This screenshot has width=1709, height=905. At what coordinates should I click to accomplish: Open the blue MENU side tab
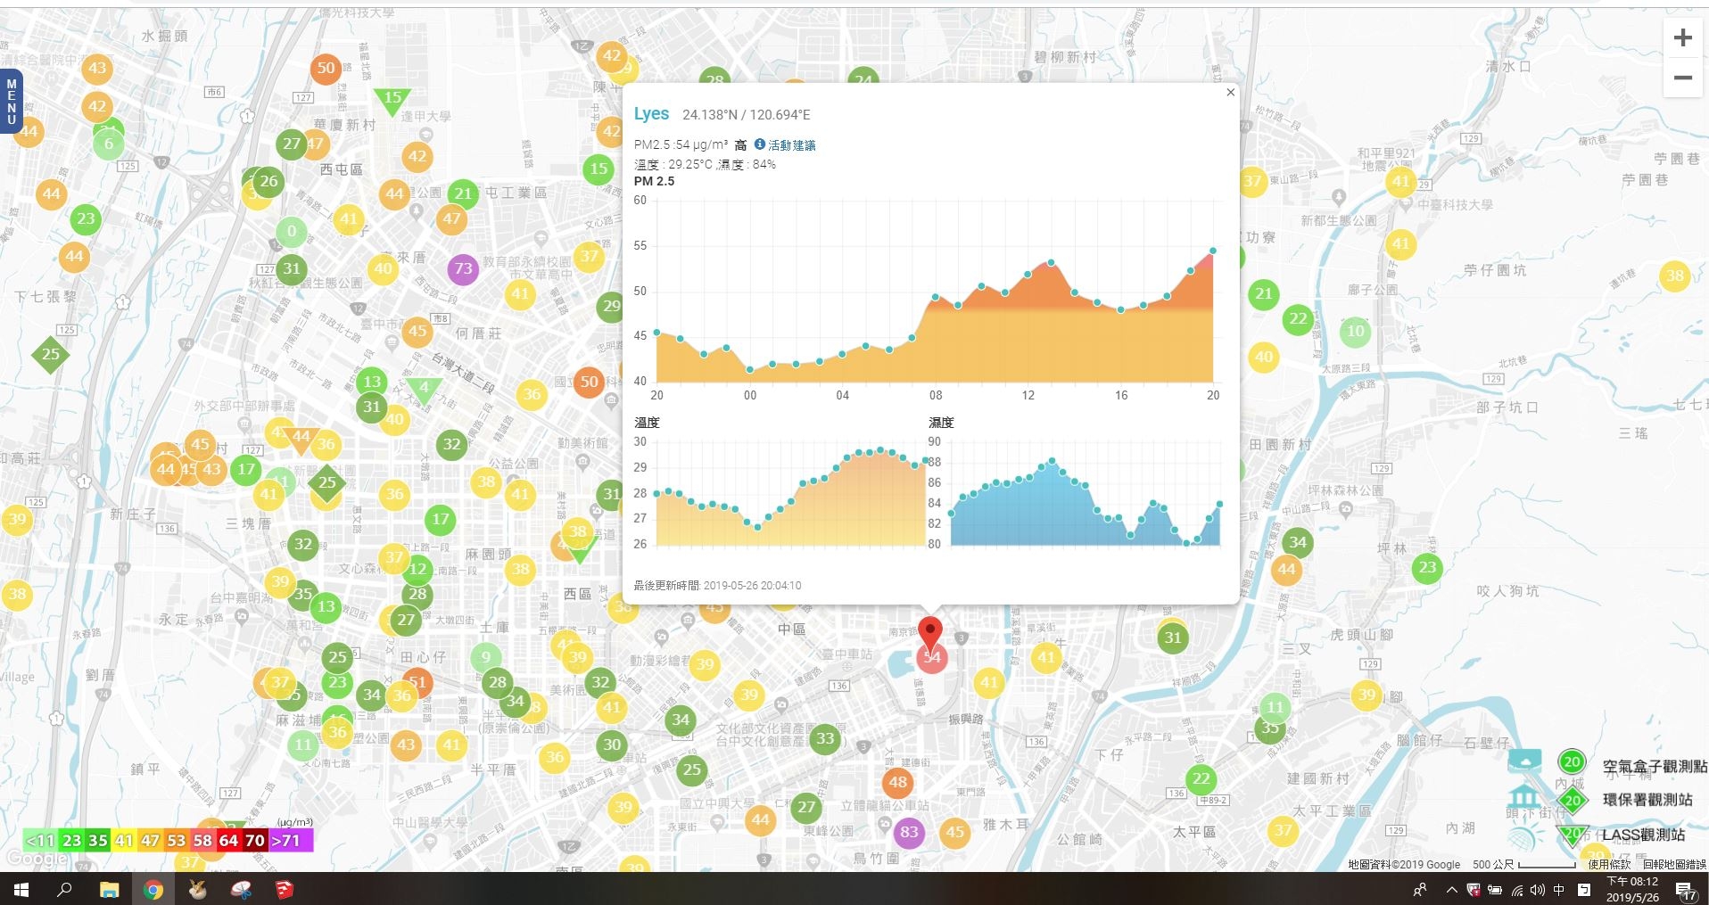tap(11, 101)
